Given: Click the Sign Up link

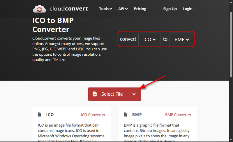Looking at the screenshot, I should [170, 9].
